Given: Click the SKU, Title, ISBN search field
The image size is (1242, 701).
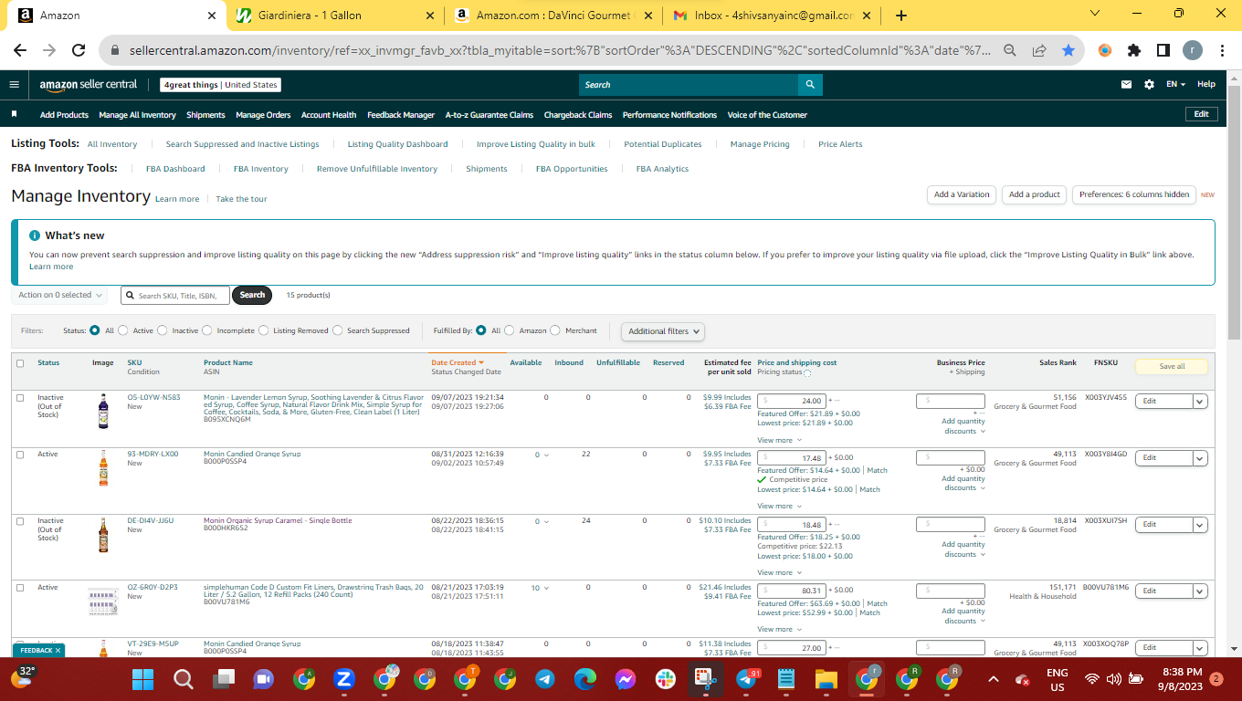Looking at the screenshot, I should tap(175, 296).
